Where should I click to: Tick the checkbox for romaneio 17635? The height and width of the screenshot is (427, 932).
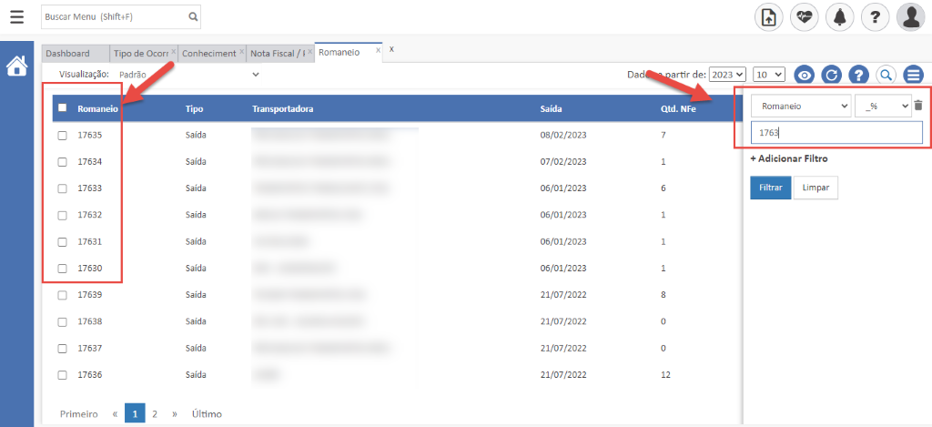coord(63,135)
